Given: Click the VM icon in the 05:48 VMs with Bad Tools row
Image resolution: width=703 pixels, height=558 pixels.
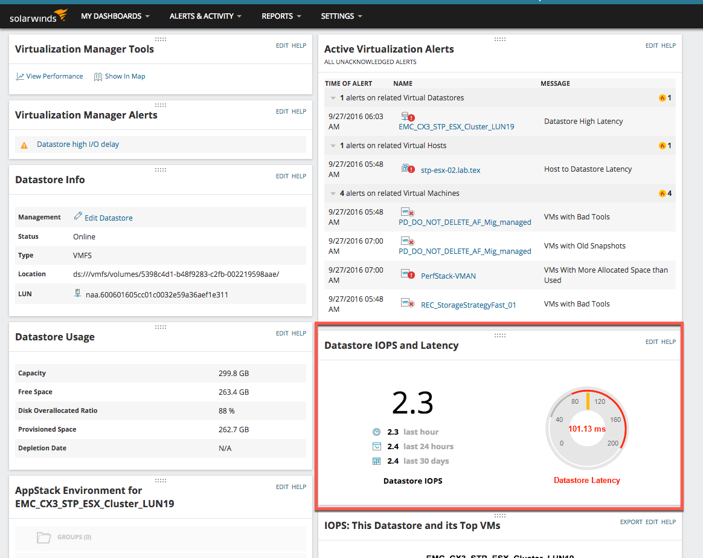Looking at the screenshot, I should 408,212.
